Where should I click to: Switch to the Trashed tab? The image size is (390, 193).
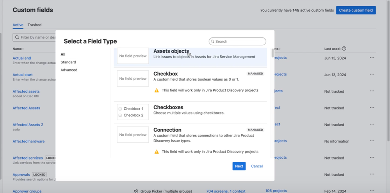(35, 25)
